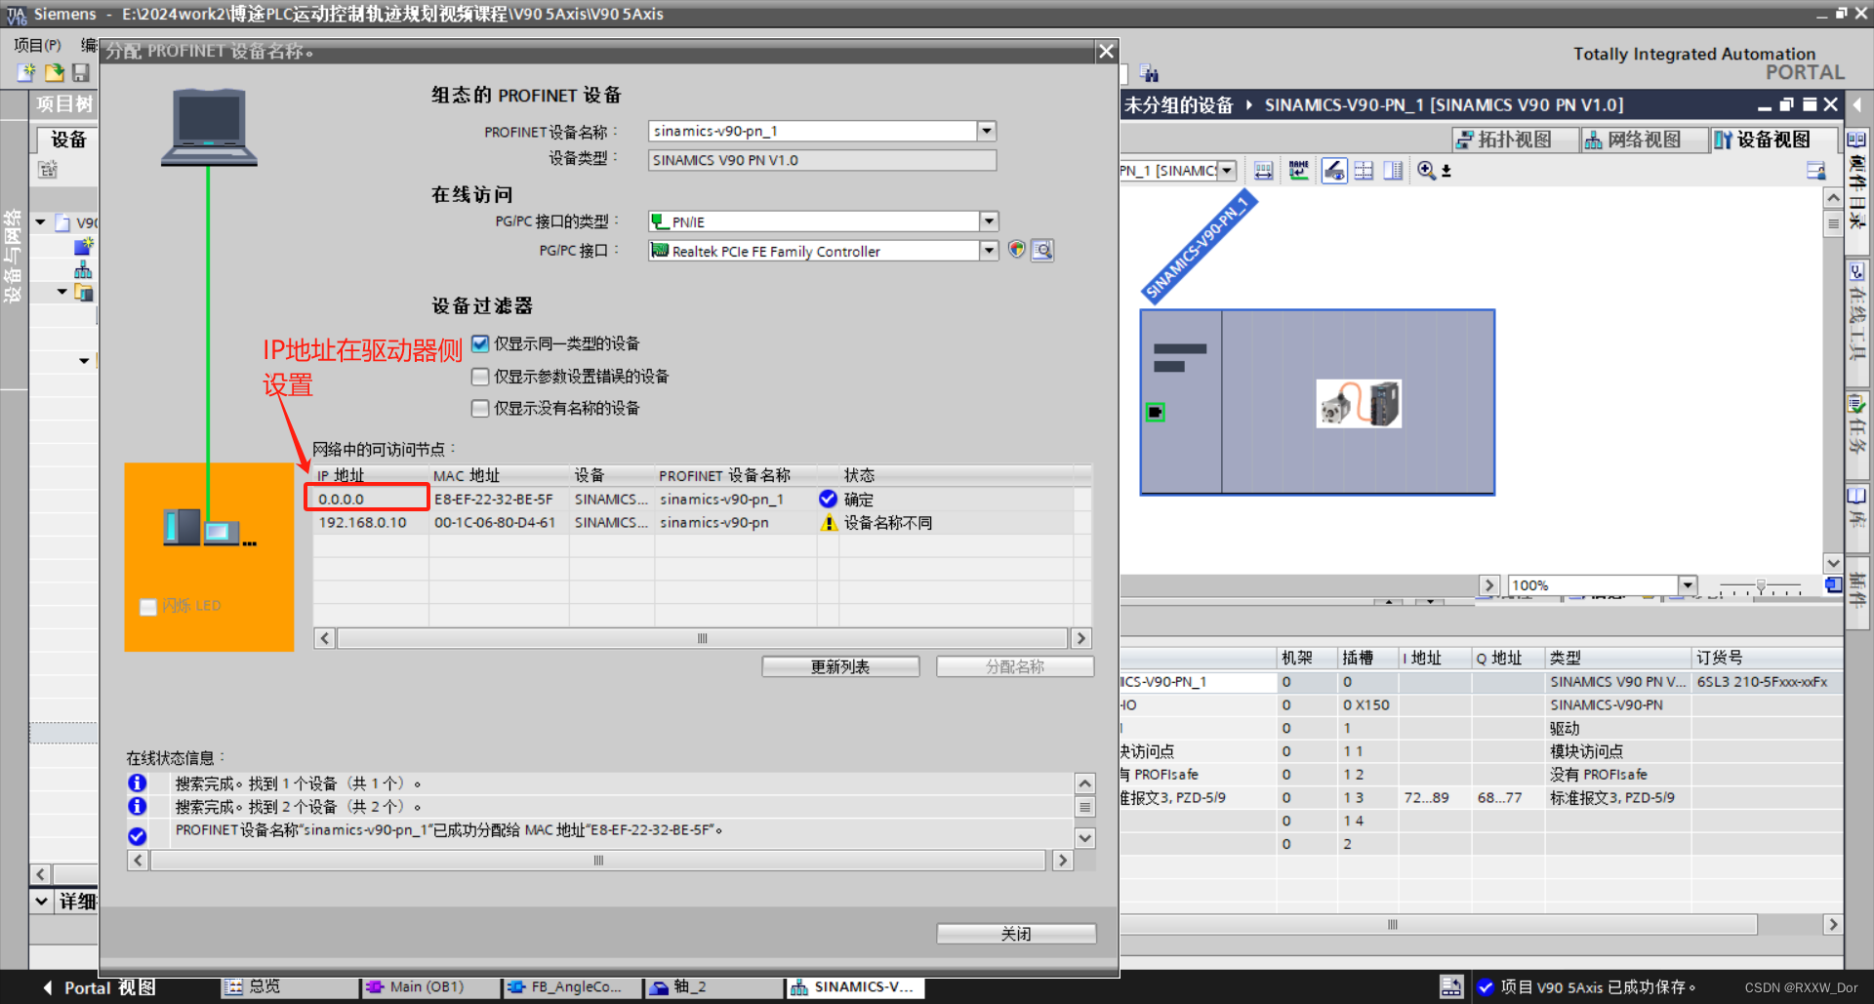Click the 分配名称 button

click(x=1015, y=666)
